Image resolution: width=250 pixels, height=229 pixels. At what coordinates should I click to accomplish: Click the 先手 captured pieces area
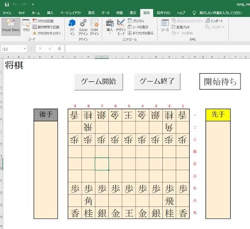(x=218, y=170)
